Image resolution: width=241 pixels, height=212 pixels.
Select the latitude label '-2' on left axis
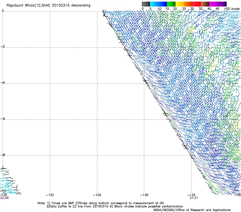(3, 47)
